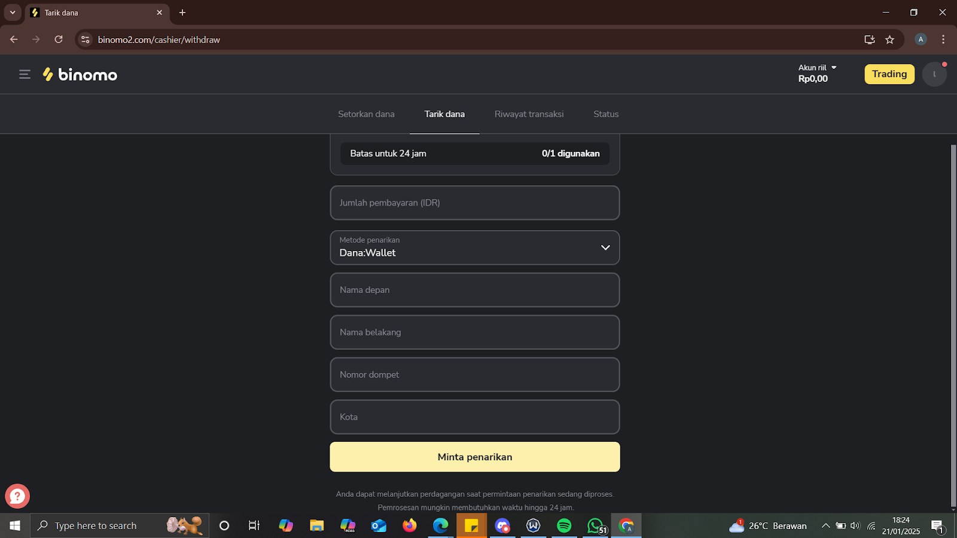Open the red help chat bubble

17,496
